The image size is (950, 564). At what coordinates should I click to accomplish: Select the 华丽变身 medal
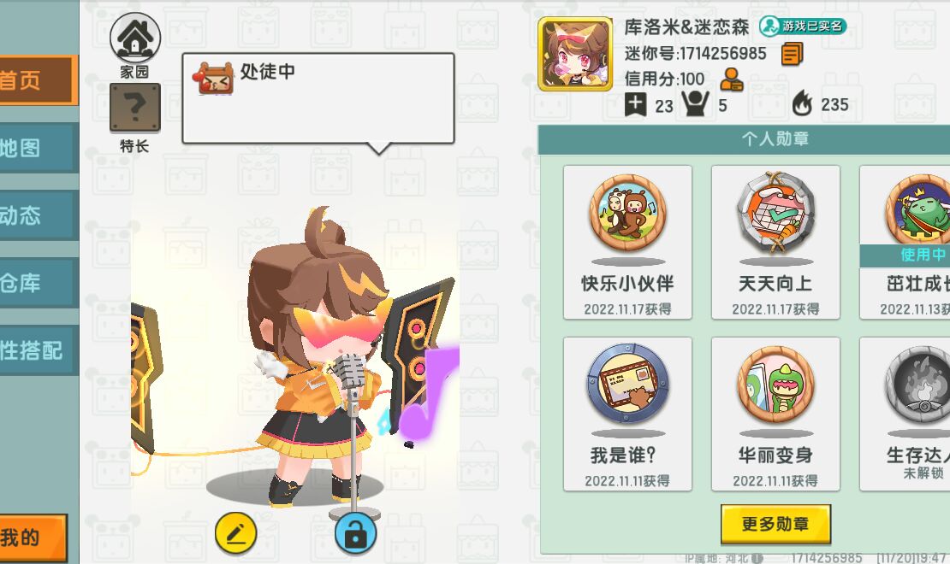[775, 414]
